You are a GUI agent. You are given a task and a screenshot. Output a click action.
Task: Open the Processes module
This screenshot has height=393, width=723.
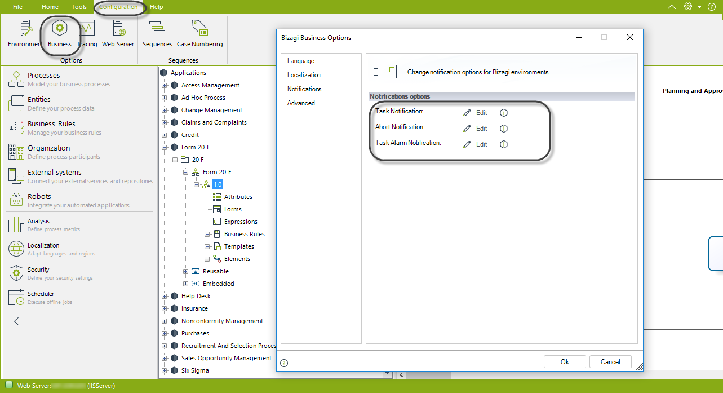pyautogui.click(x=80, y=79)
